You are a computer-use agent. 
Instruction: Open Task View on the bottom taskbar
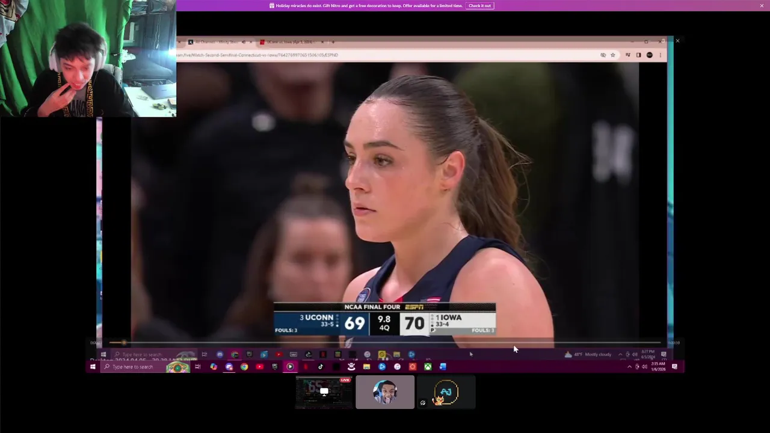(x=198, y=367)
